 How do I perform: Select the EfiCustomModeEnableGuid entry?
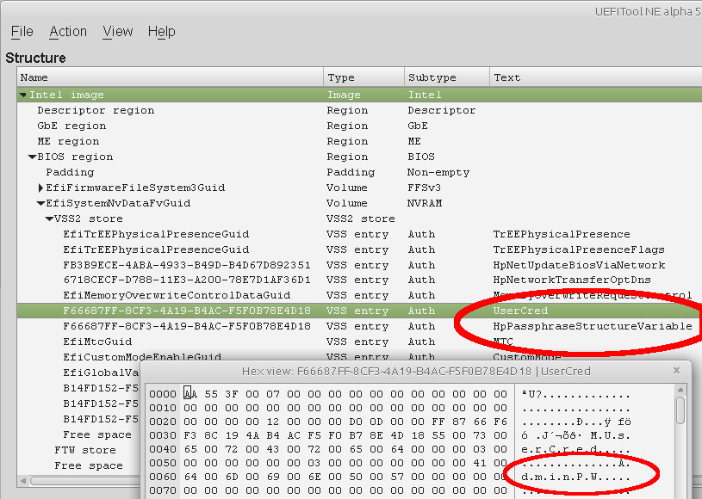[142, 357]
